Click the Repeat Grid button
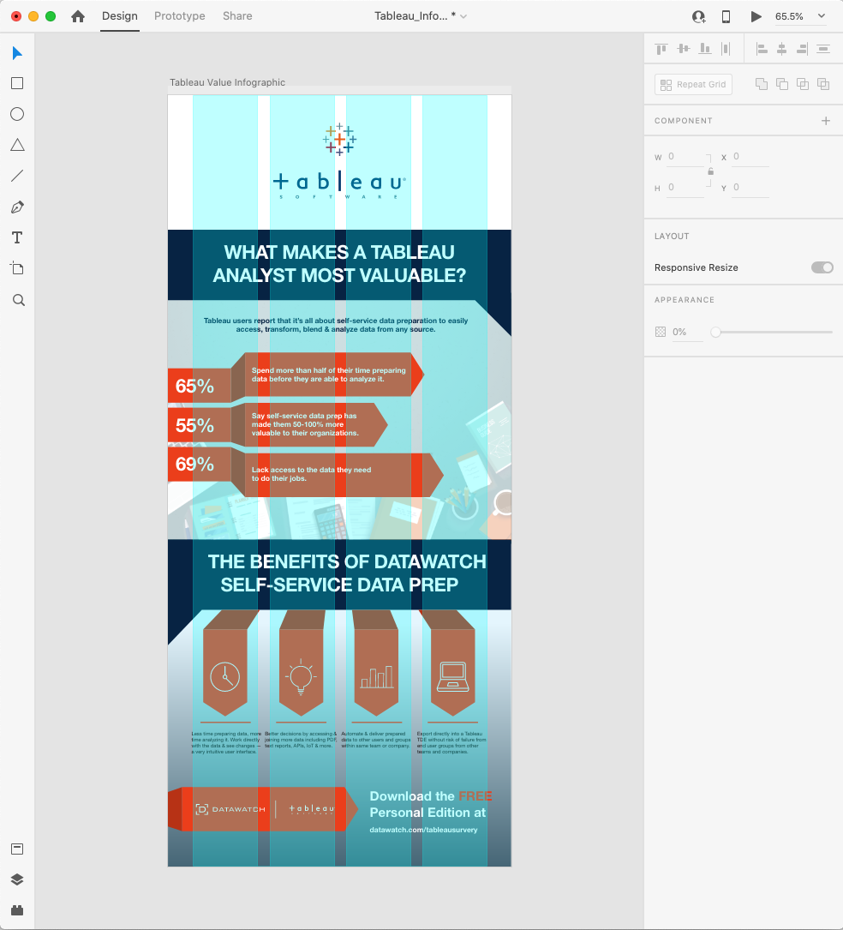 [x=693, y=84]
